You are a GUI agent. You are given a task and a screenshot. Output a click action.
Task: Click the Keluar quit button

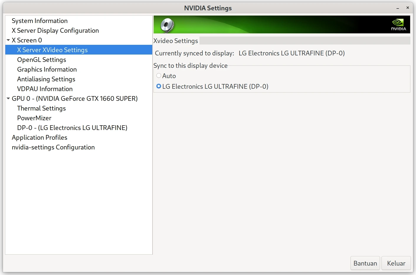[396, 263]
